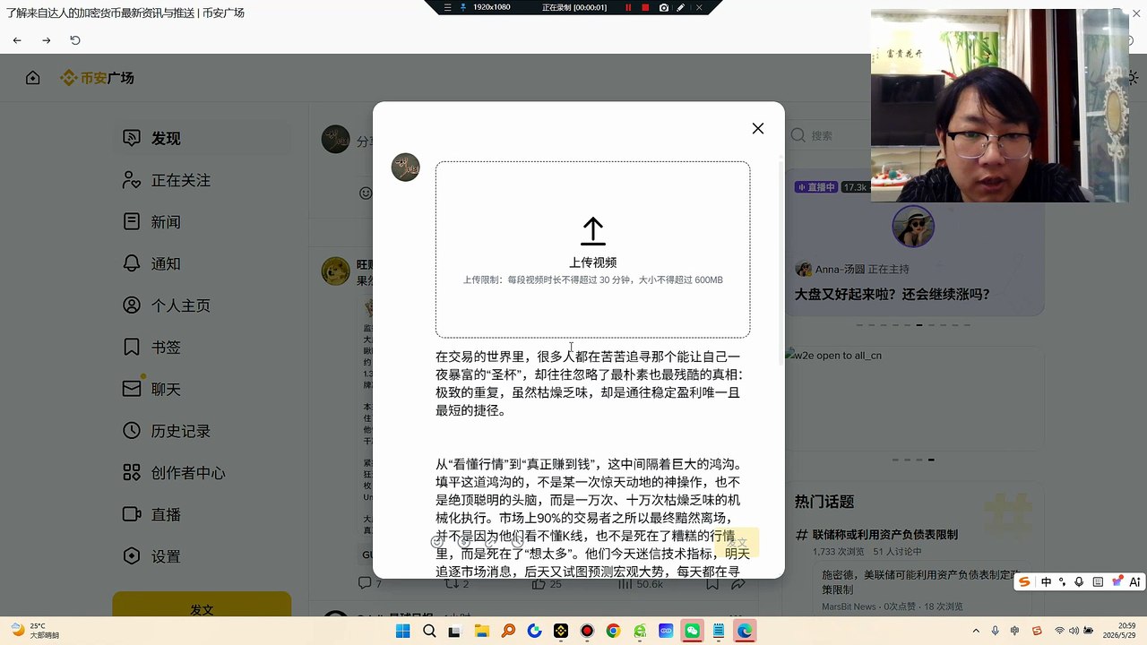The image size is (1147, 645).
Task: Click the bookmark icon under the post
Action: 711,584
